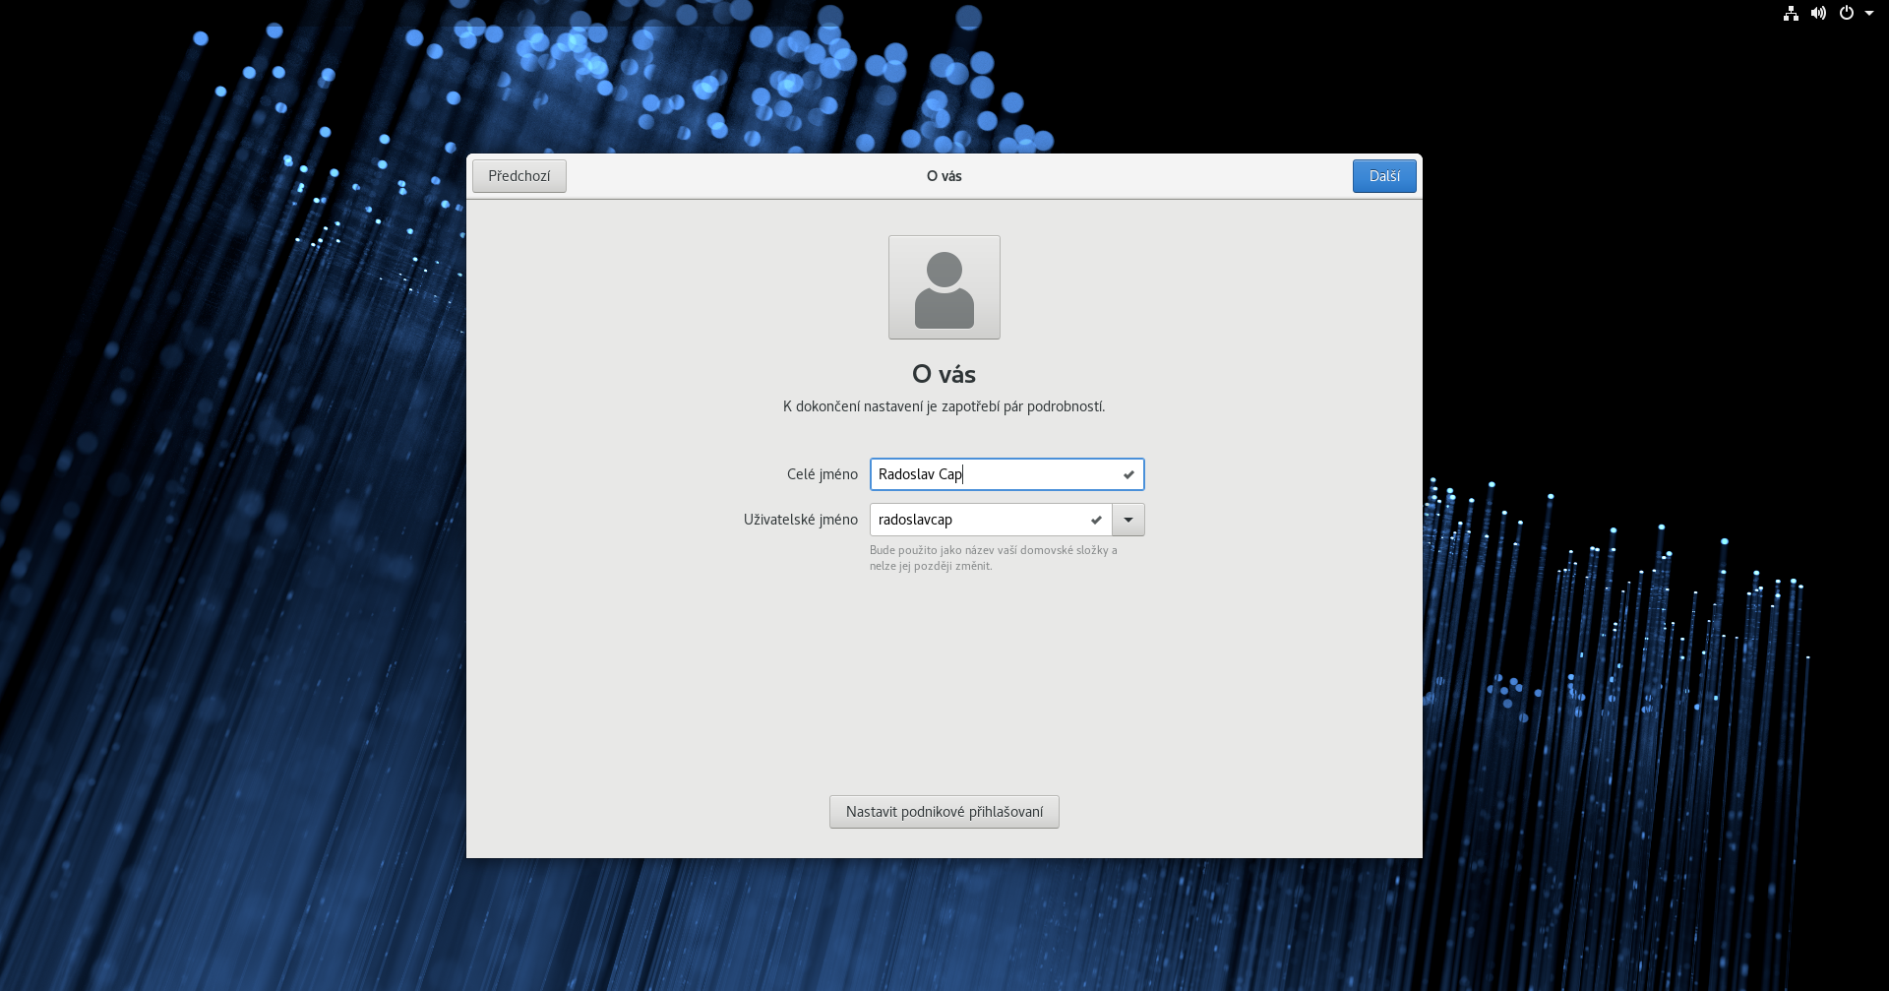1889x991 pixels.
Task: Click the large "O vás" heading below the avatar
Action: pos(944,374)
